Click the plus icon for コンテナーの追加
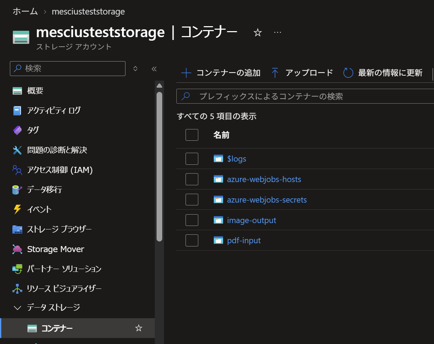Image resolution: width=434 pixels, height=344 pixels. pos(186,73)
